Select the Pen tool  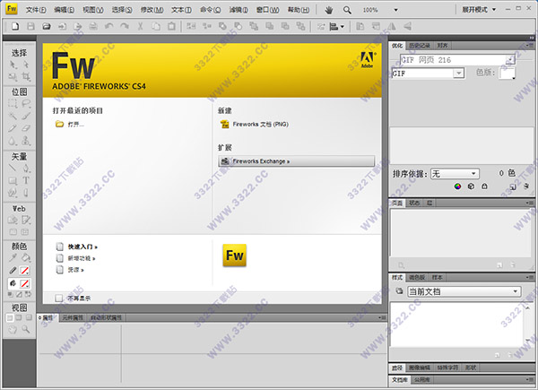click(x=26, y=168)
